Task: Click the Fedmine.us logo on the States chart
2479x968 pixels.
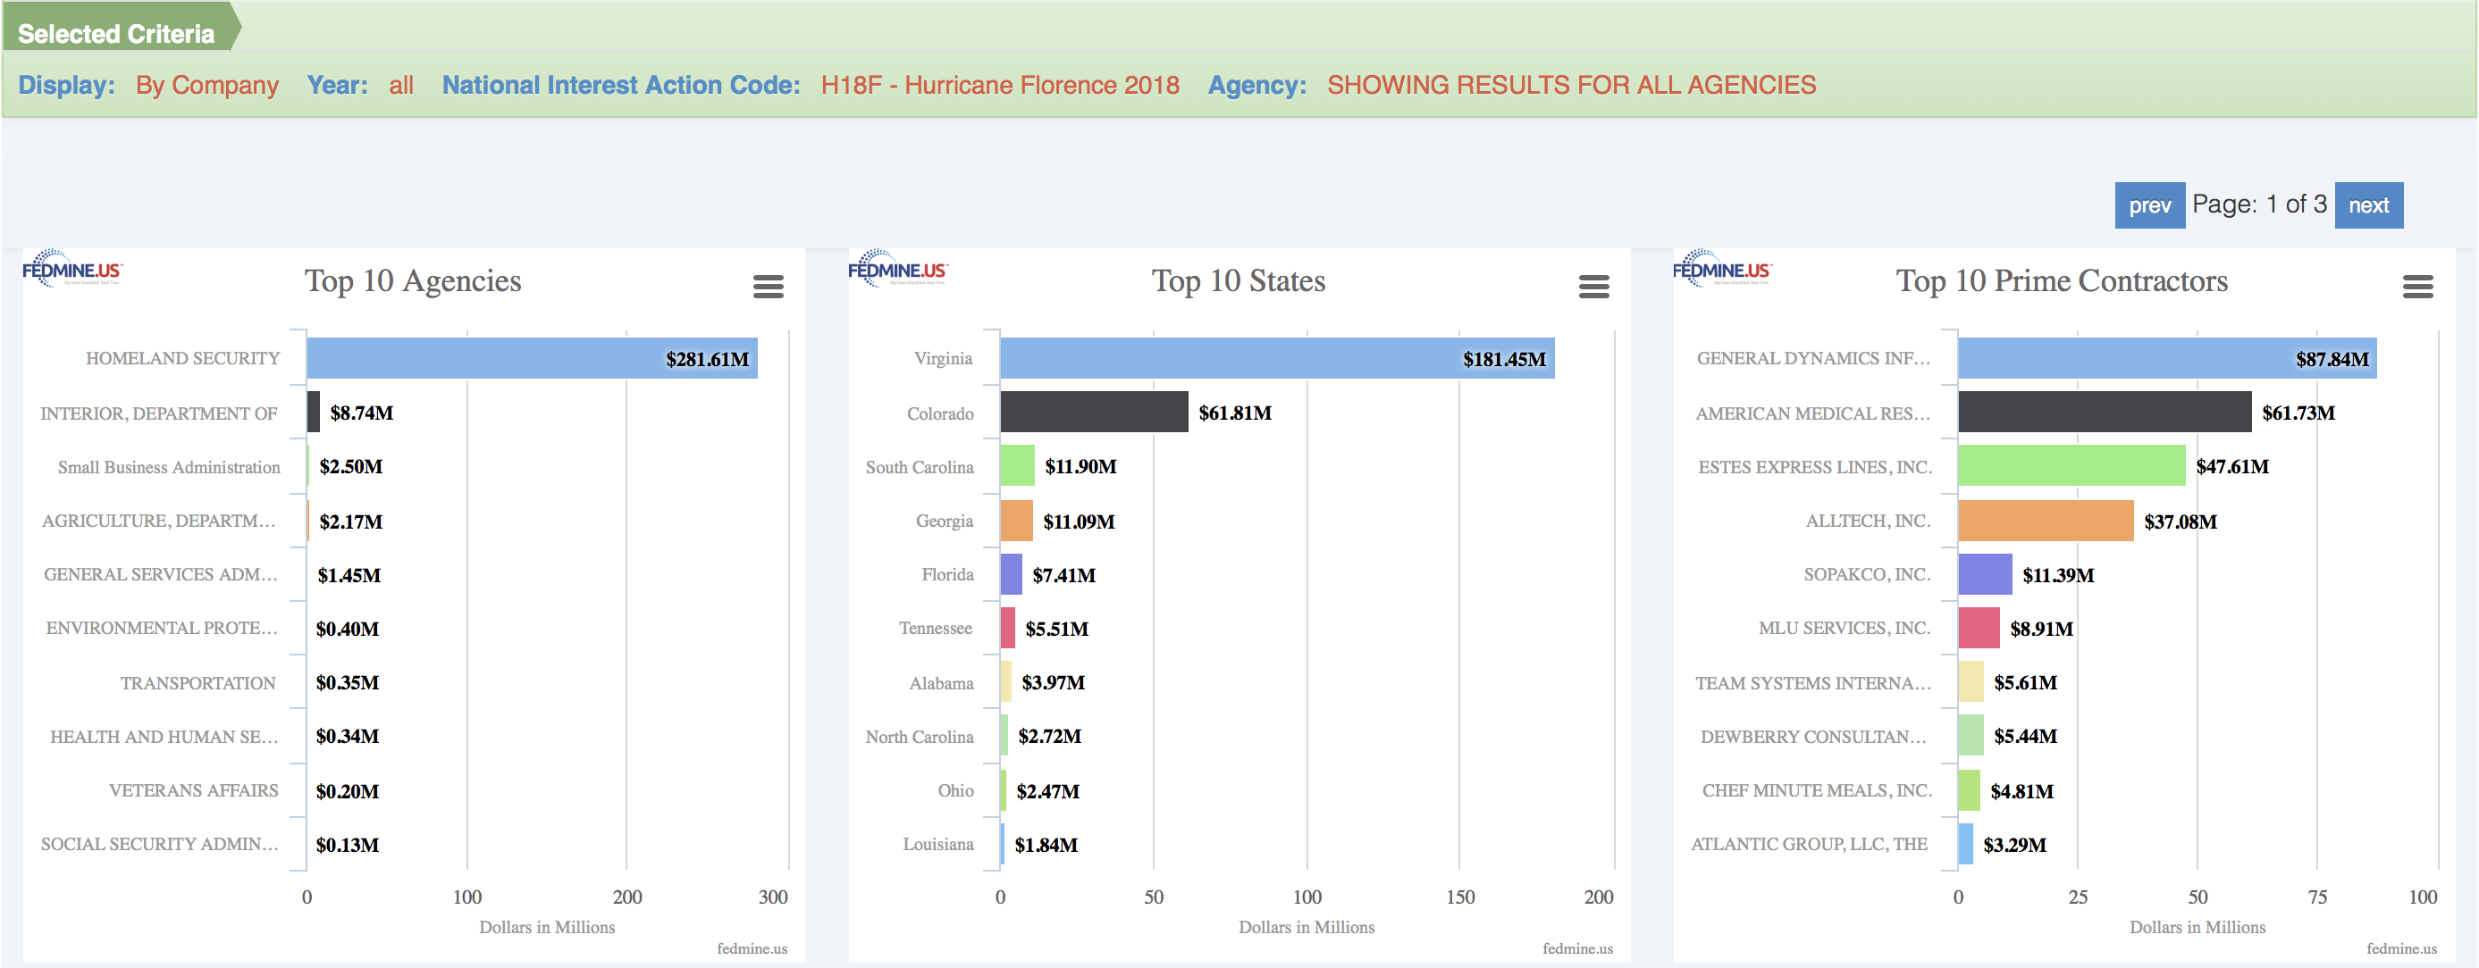Action: pyautogui.click(x=897, y=268)
